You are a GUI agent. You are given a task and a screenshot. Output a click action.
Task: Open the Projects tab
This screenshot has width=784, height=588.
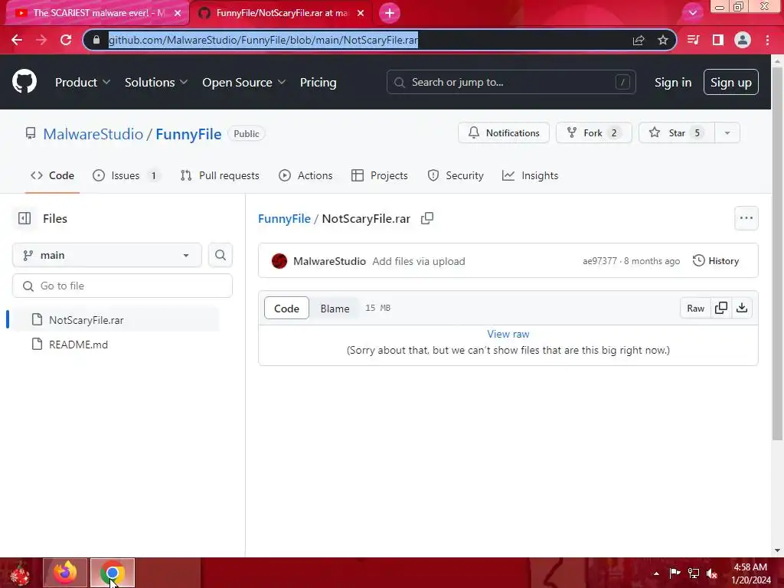coord(380,175)
